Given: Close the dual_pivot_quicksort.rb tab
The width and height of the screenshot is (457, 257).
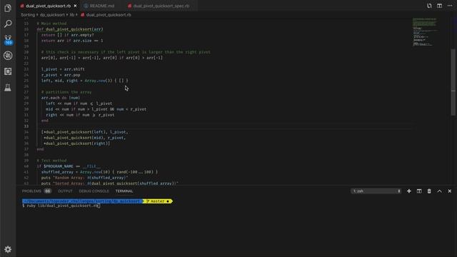Looking at the screenshot, I should coord(76,6).
